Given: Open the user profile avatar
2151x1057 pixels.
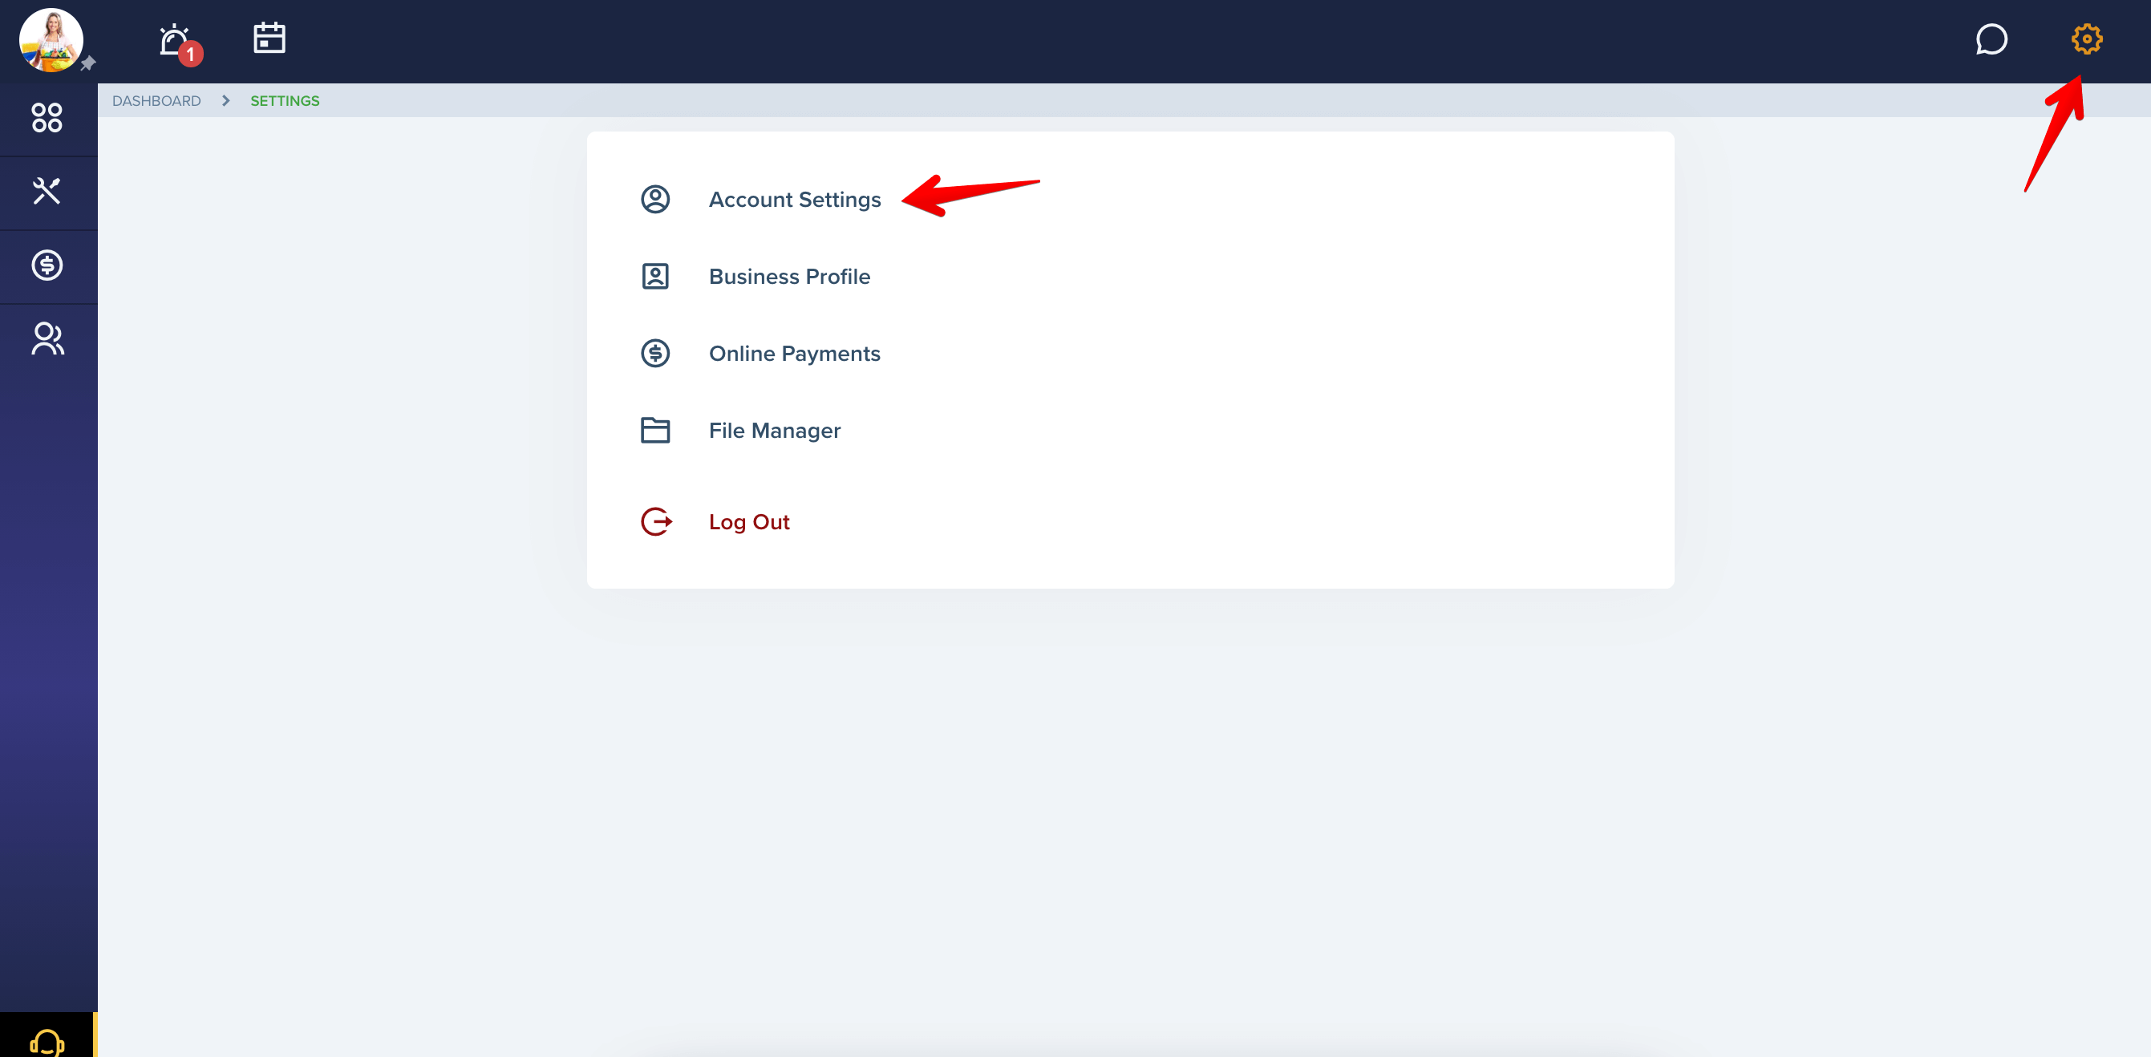Looking at the screenshot, I should coord(51,40).
